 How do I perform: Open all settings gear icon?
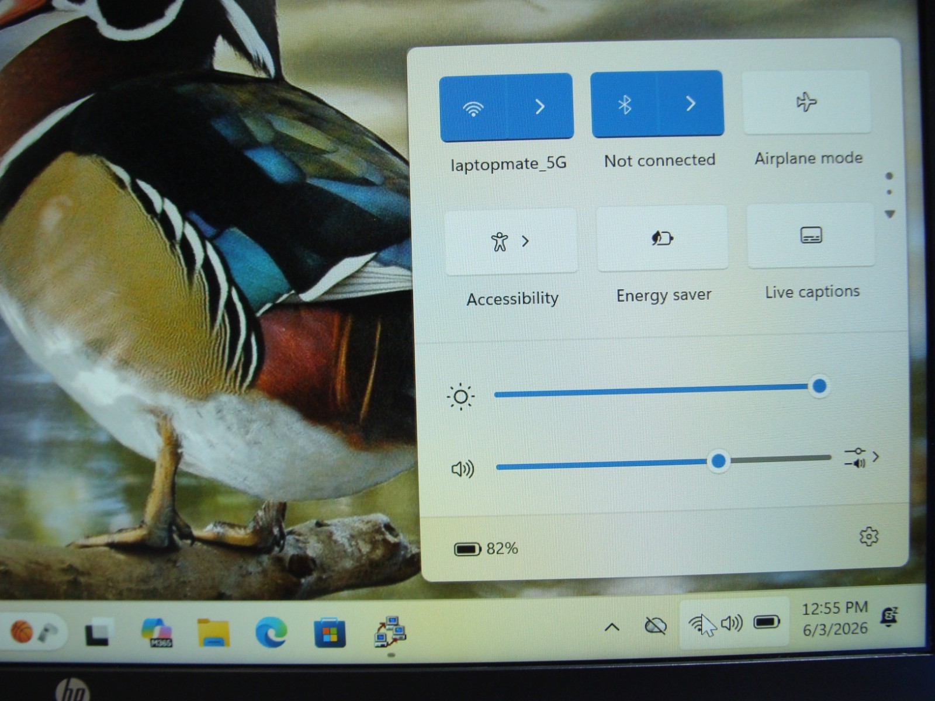click(868, 536)
